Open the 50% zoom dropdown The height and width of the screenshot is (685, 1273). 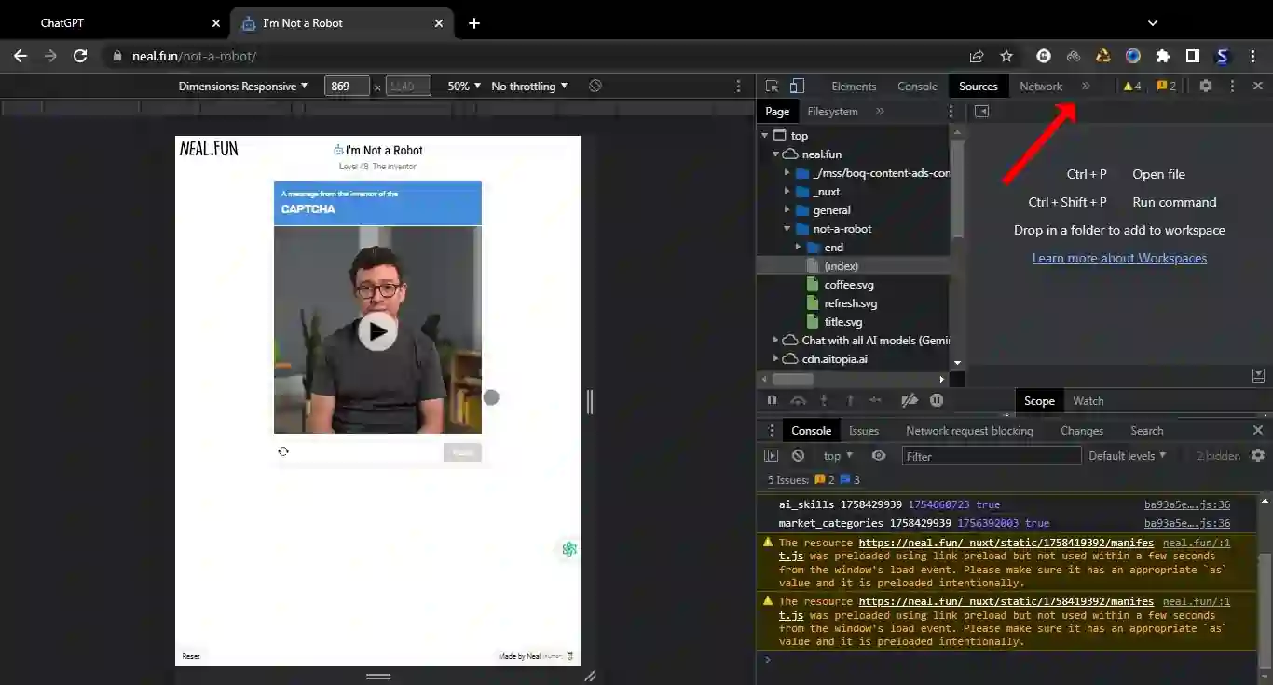(x=463, y=86)
